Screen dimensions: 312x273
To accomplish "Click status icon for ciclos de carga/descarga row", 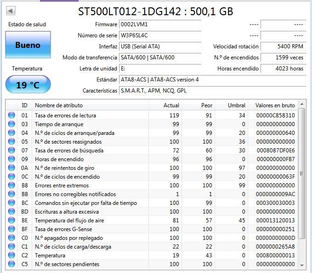I will tap(11, 246).
